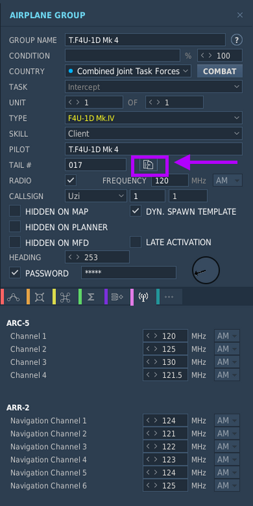
Task: Open the help question mark icon
Action: point(237,40)
